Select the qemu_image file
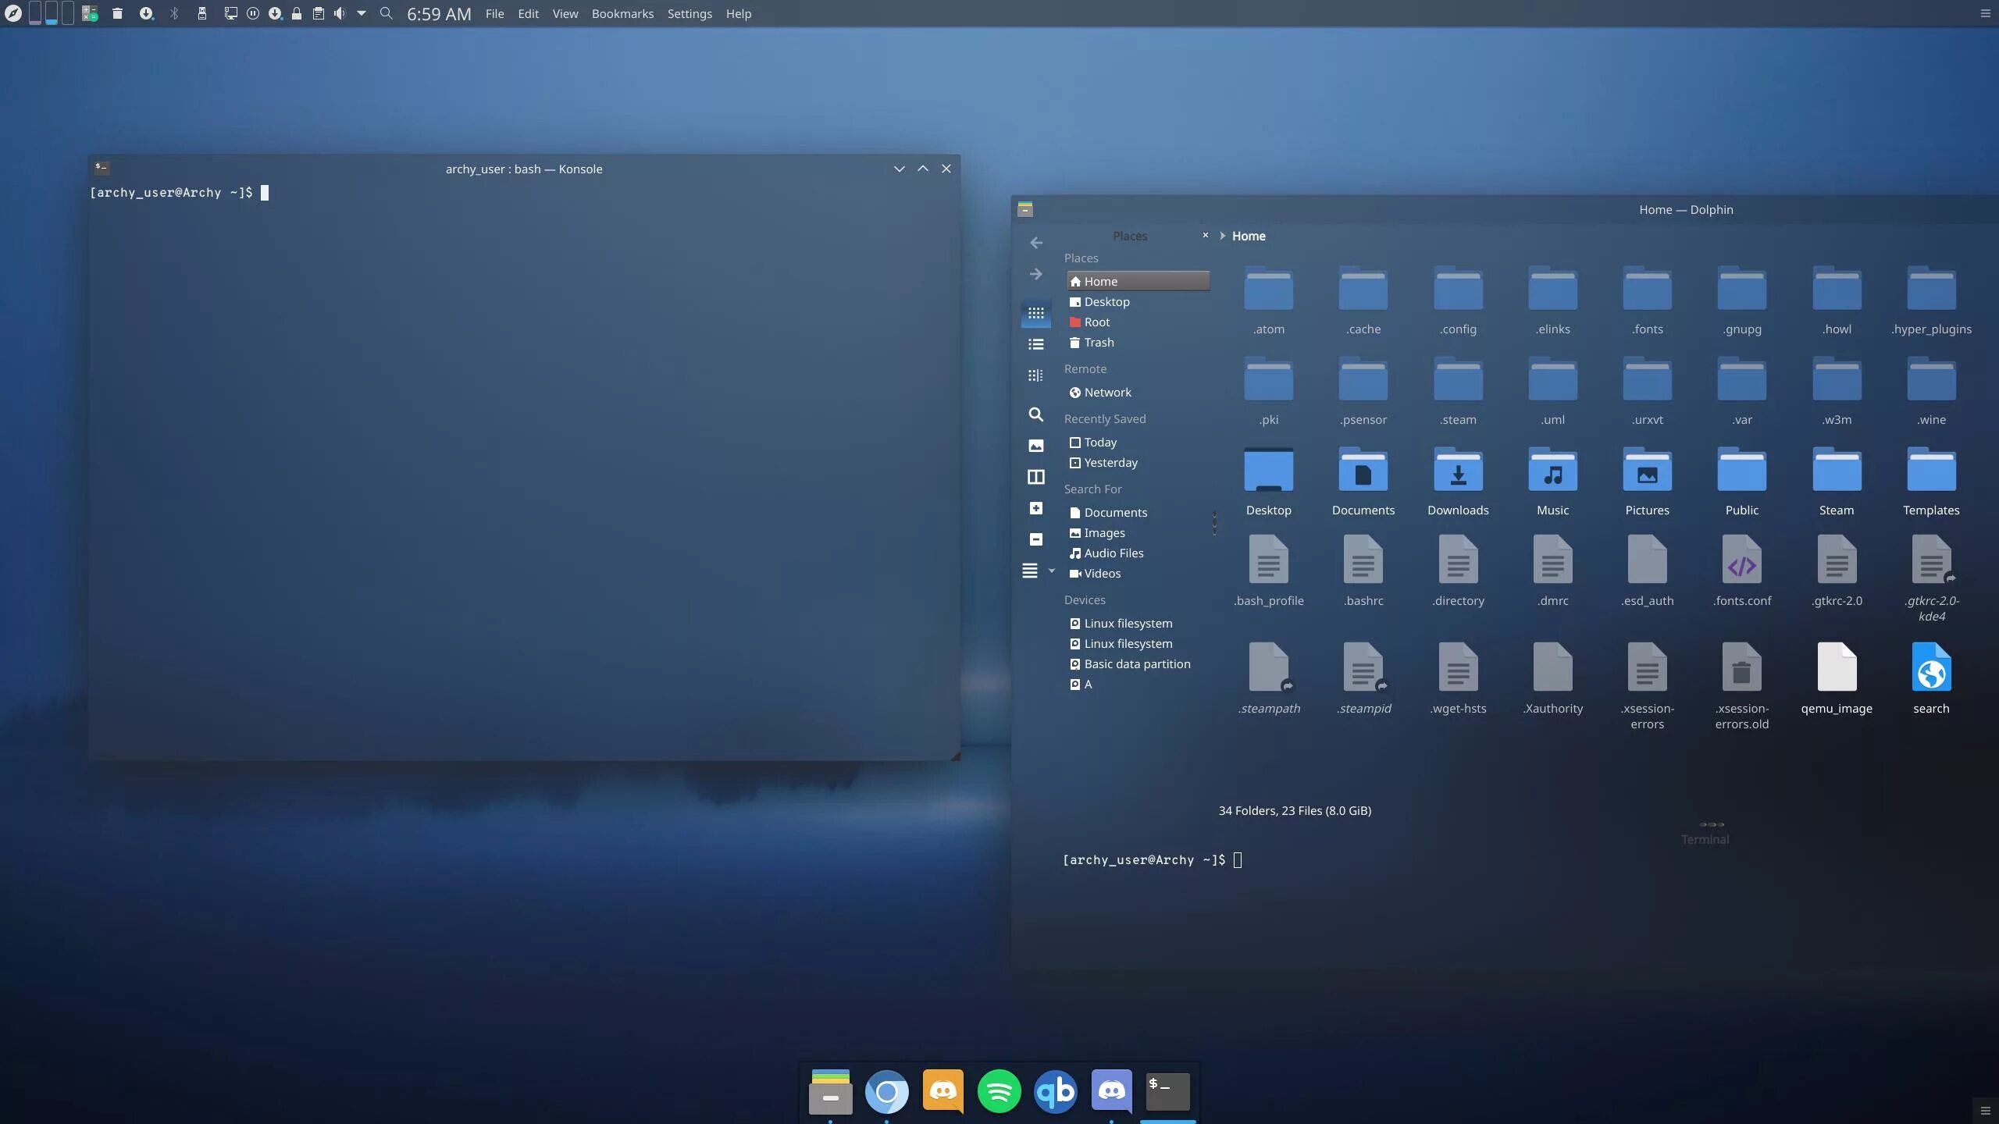The width and height of the screenshot is (1999, 1124). (x=1837, y=679)
